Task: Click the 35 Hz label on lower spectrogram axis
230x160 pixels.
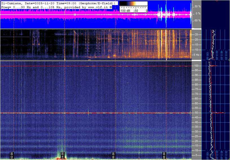Action: [197, 127]
